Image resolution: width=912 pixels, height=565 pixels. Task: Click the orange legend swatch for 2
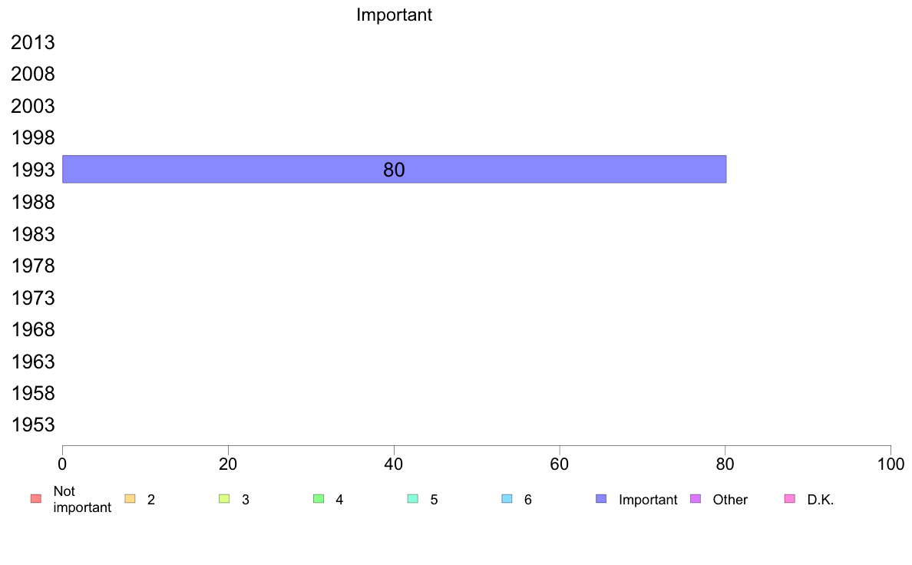(131, 499)
